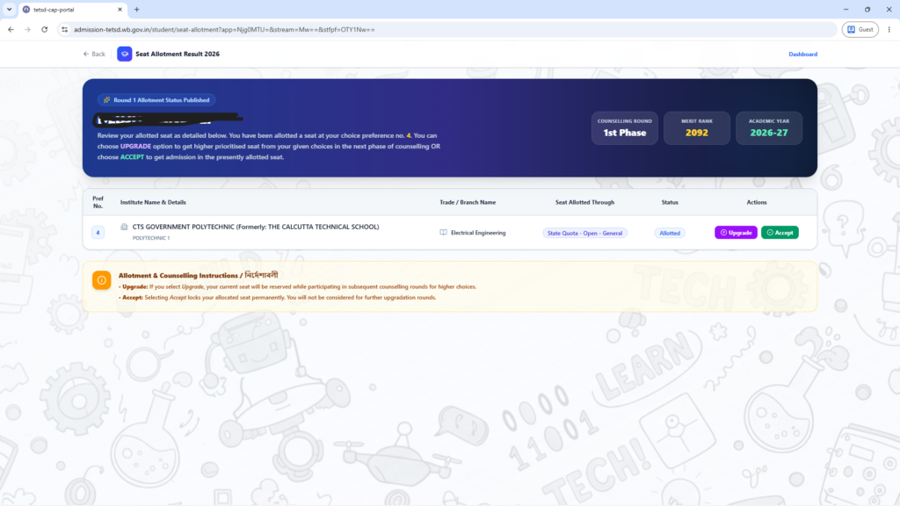The image size is (900, 506).
Task: Click the Academic Year 2026-27 card
Action: (x=769, y=128)
